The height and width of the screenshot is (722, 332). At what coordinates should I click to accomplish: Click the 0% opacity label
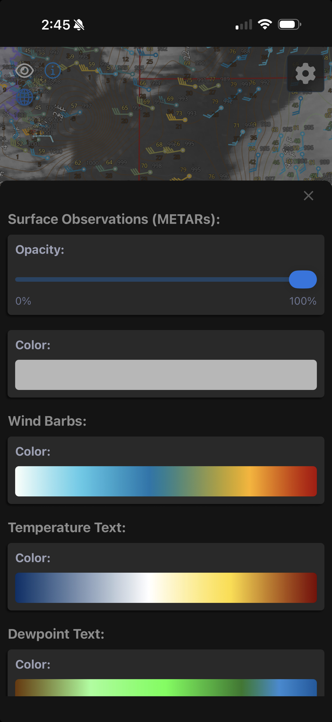[x=23, y=301]
